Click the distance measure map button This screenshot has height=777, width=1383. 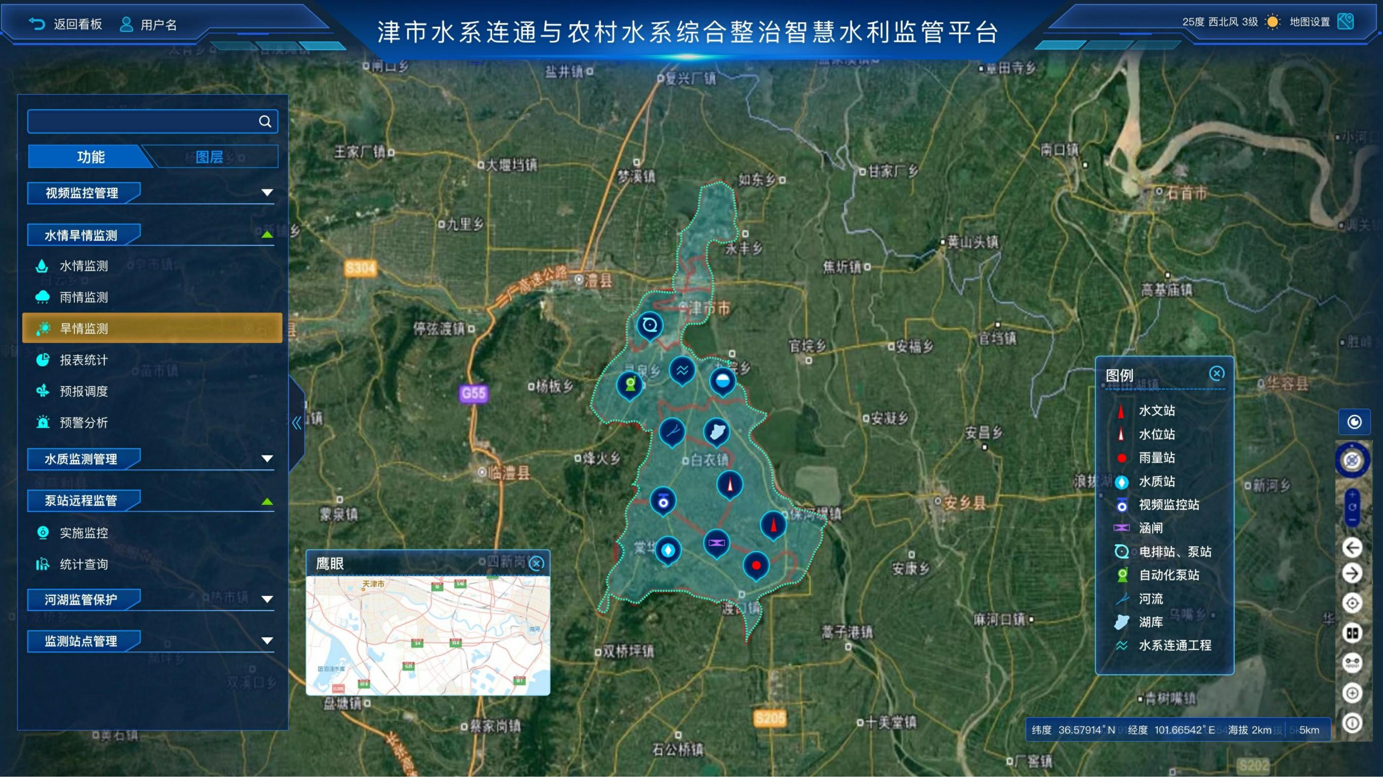pyautogui.click(x=1352, y=662)
